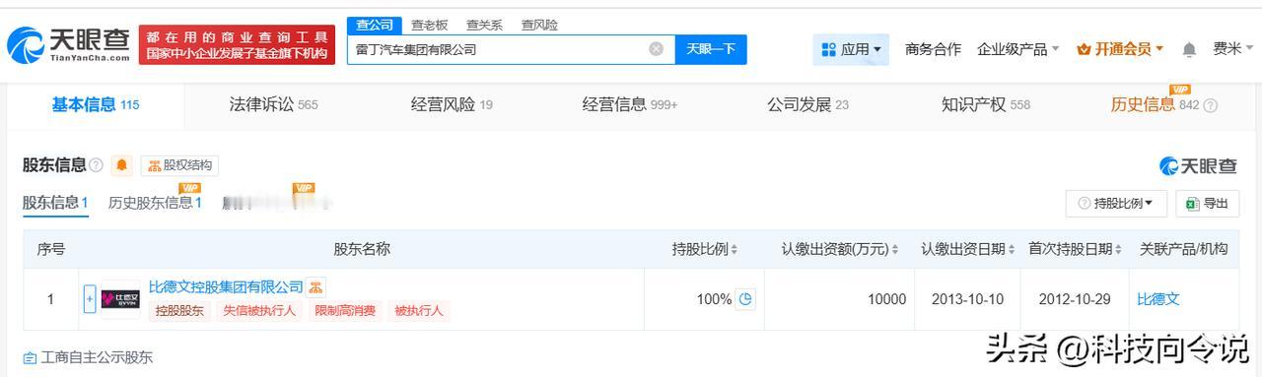Image resolution: width=1262 pixels, height=377 pixels.
Task: Sort by the 持股比例 column header
Action: pos(705,249)
